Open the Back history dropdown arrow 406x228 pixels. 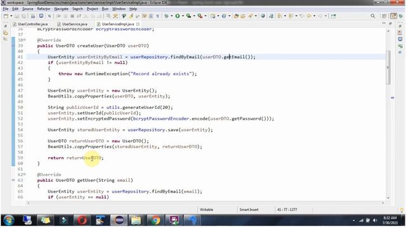click(x=315, y=16)
